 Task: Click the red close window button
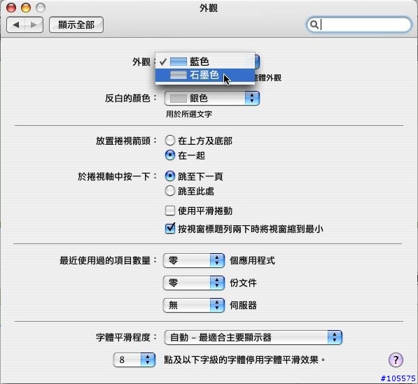click(x=11, y=8)
